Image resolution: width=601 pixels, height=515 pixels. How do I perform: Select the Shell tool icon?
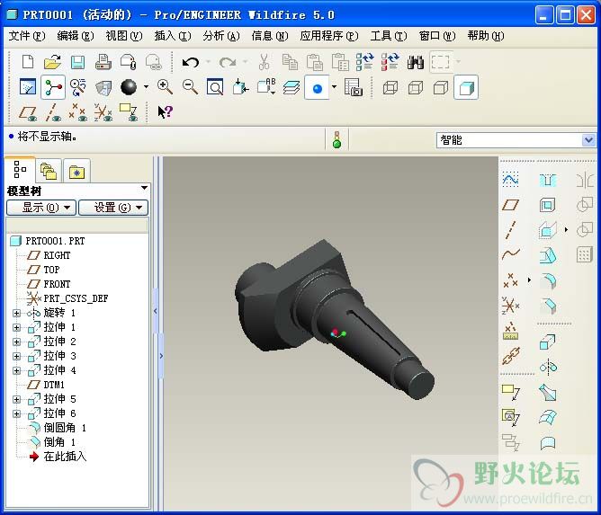coord(547,205)
